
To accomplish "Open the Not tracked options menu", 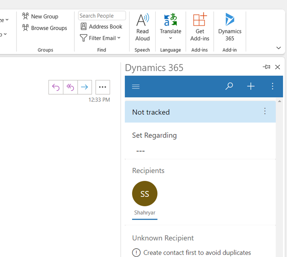I will [265, 111].
